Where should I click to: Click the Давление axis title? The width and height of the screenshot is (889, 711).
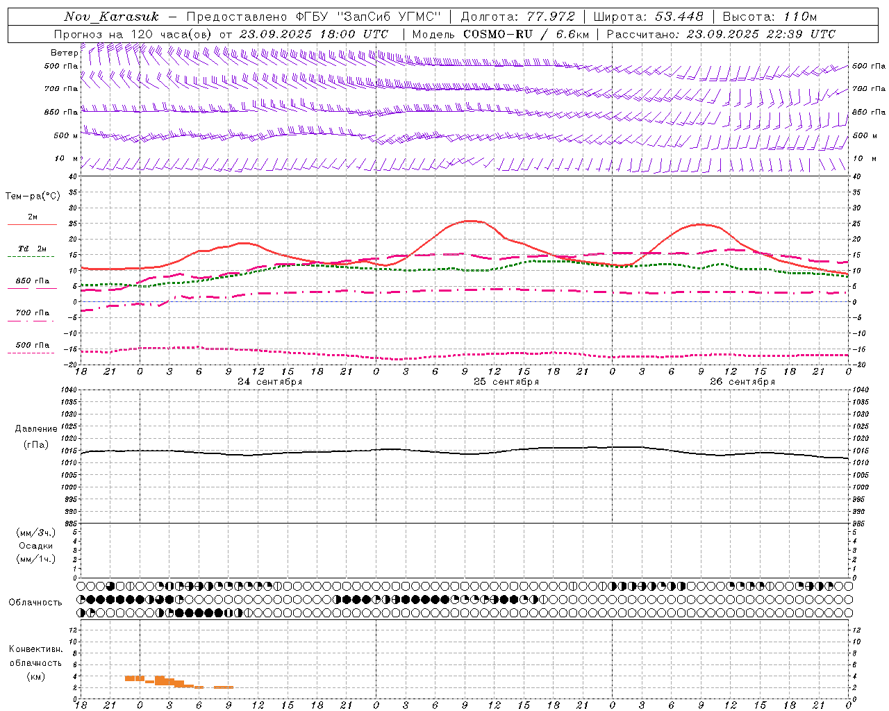[36, 429]
